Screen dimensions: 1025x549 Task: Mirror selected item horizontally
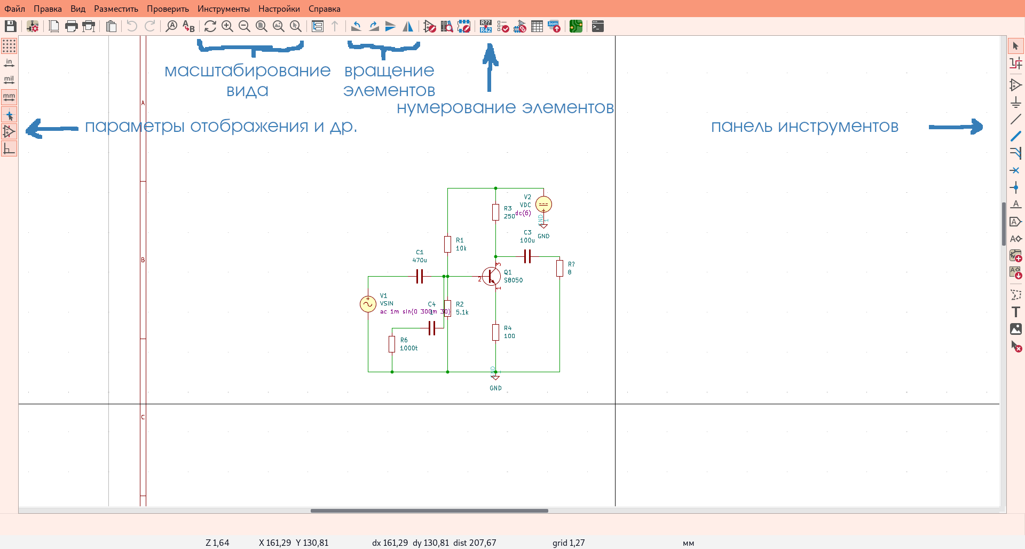[408, 26]
